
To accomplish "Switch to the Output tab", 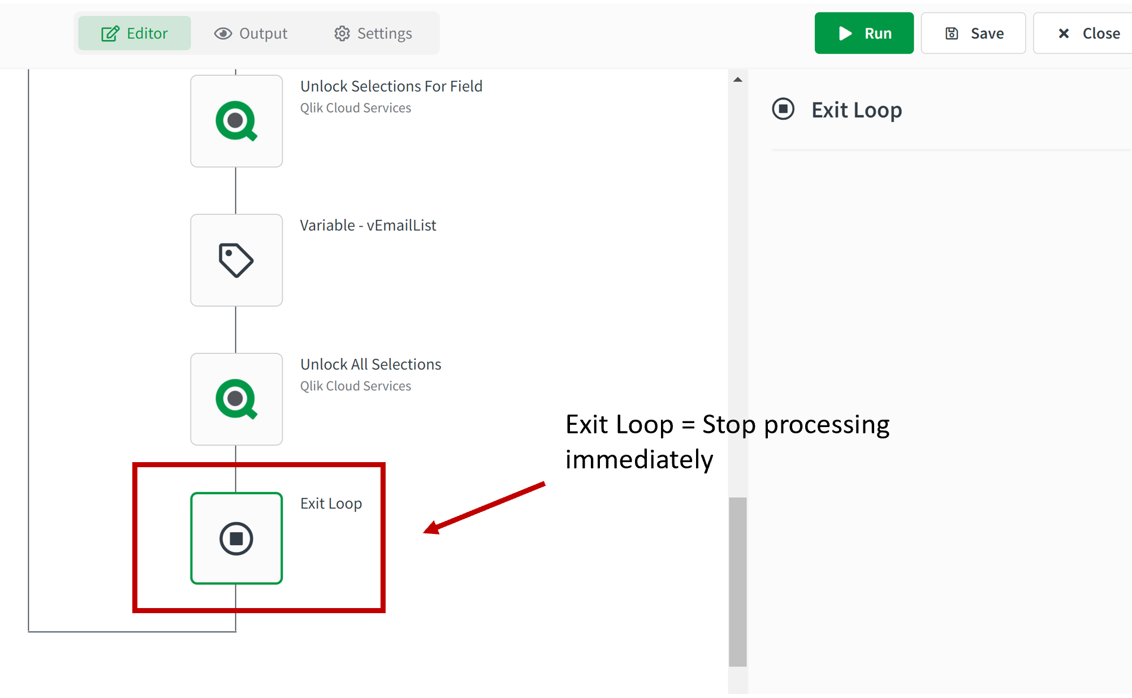I will (x=251, y=33).
